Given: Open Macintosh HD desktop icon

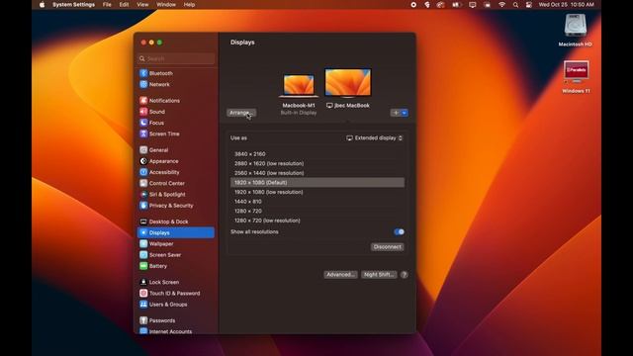Looking at the screenshot, I should [576, 30].
